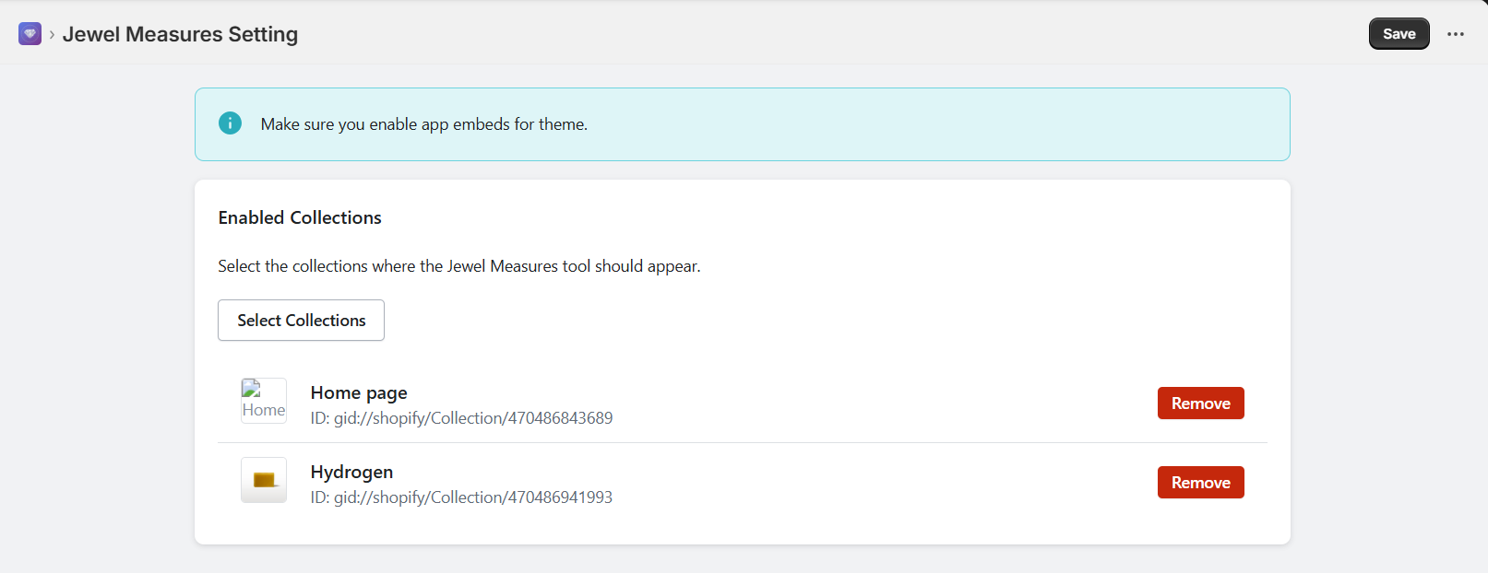The image size is (1488, 573).
Task: Click the Jewel Measures Setting page title
Action: point(180,34)
